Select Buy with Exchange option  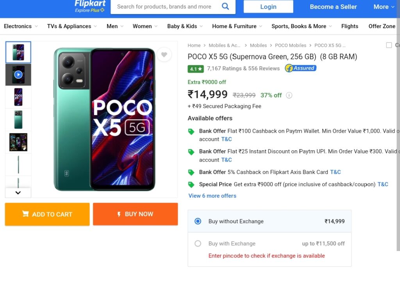(x=198, y=244)
